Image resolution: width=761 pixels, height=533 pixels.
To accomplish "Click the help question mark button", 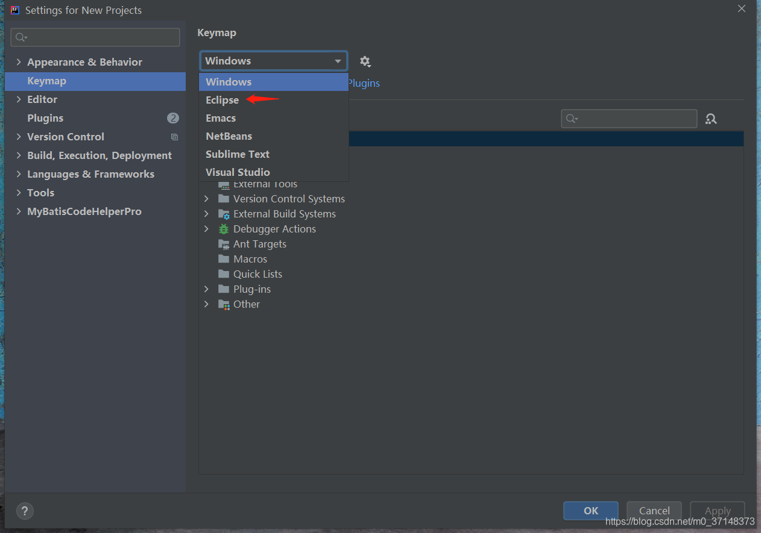I will [x=25, y=511].
